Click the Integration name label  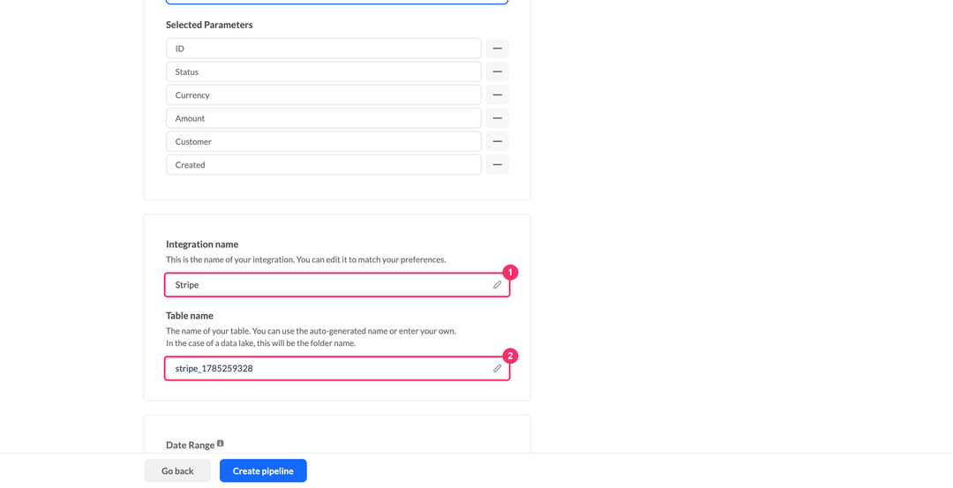(x=202, y=244)
